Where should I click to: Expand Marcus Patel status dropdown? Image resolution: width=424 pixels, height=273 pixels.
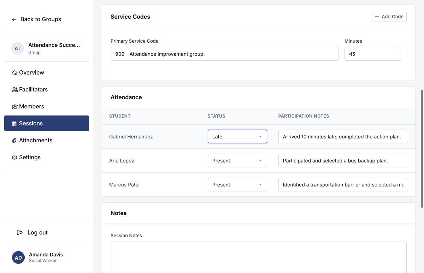click(237, 185)
